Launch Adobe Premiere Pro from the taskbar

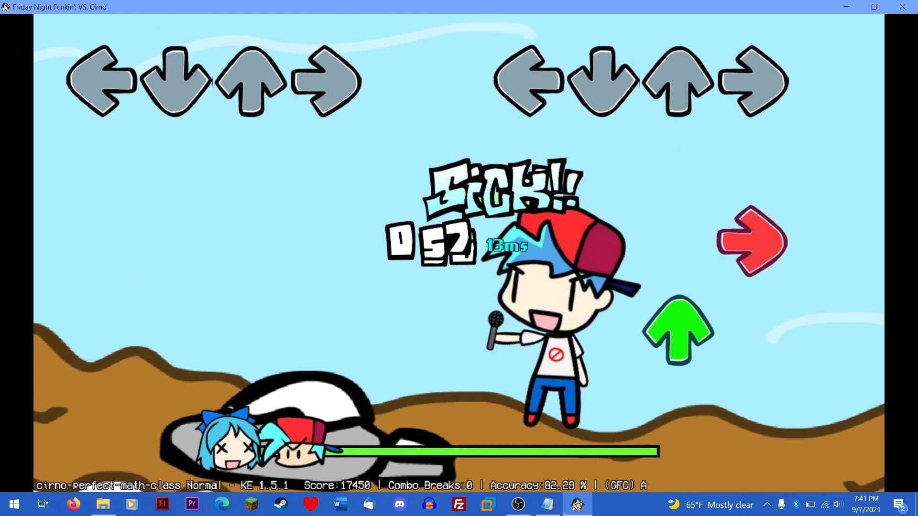pyautogui.click(x=191, y=504)
